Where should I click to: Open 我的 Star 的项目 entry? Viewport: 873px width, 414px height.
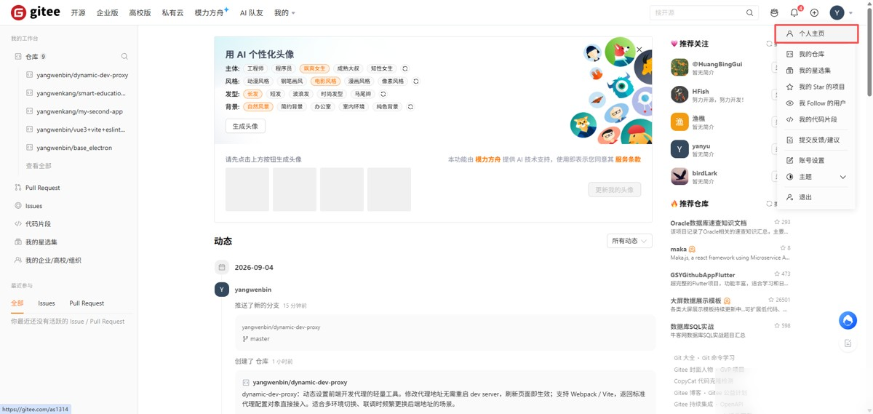[816, 87]
